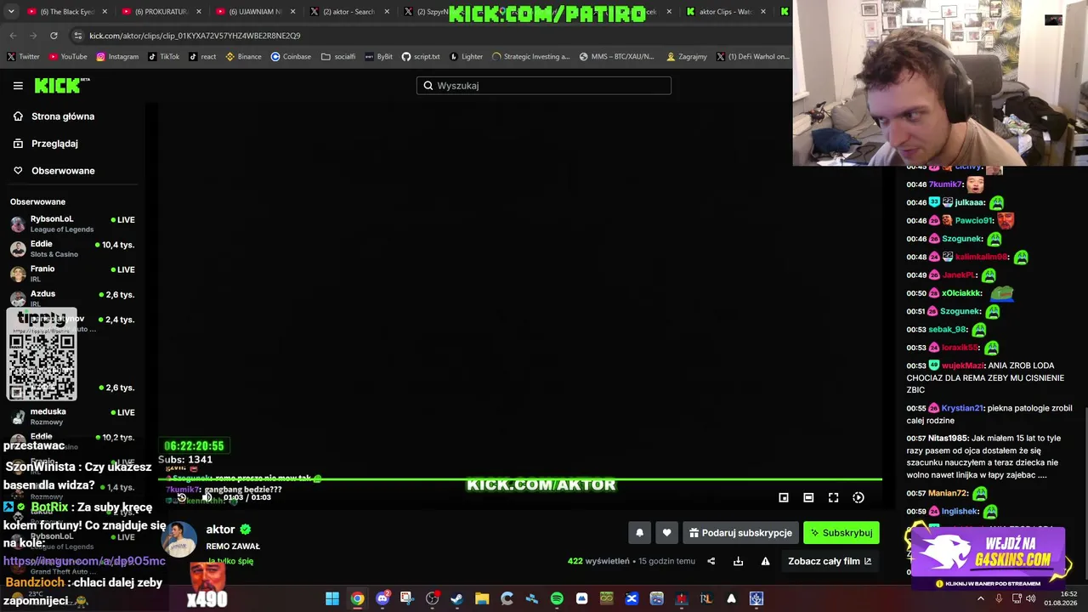
Task: Open the browser tab search dropdown
Action: (x=10, y=12)
